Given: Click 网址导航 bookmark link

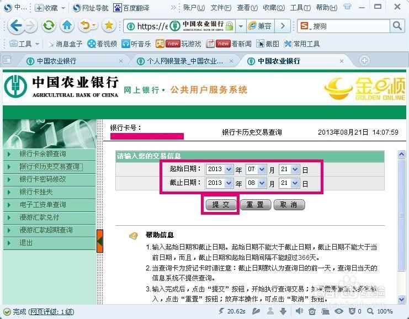Looking at the screenshot, I should (x=91, y=8).
